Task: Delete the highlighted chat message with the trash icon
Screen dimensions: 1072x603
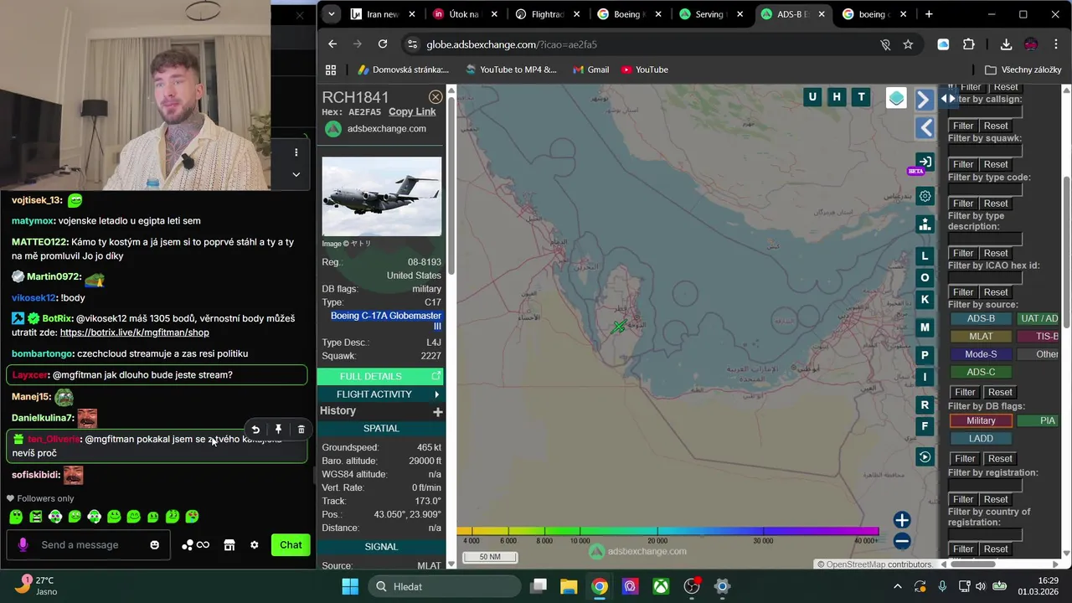Action: [301, 430]
